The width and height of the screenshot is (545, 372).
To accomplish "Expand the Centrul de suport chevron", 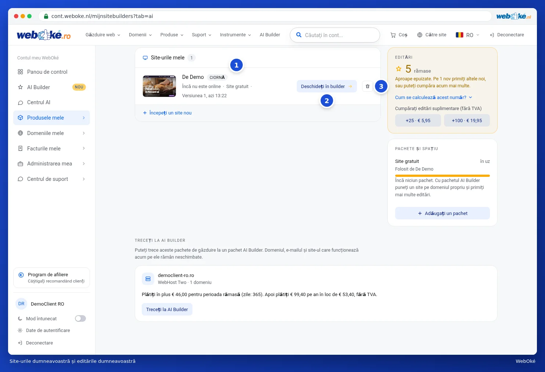I will [x=84, y=179].
